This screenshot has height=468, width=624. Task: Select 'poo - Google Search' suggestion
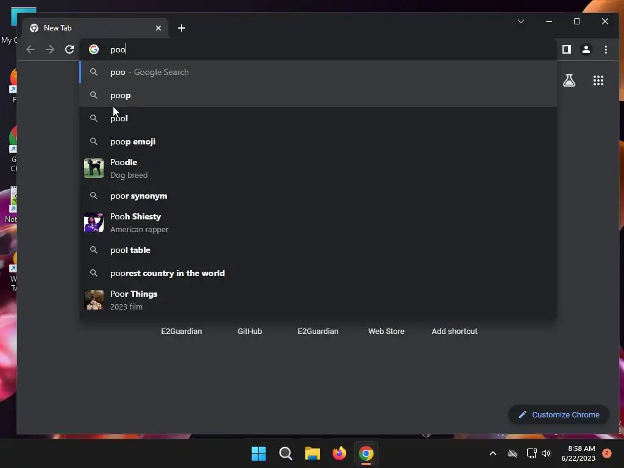tap(318, 72)
